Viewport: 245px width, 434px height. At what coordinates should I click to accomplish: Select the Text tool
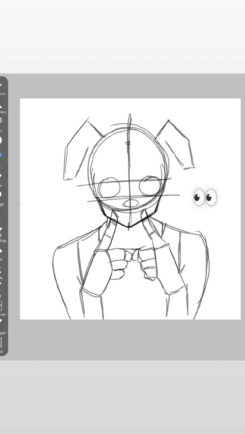pos(1,289)
